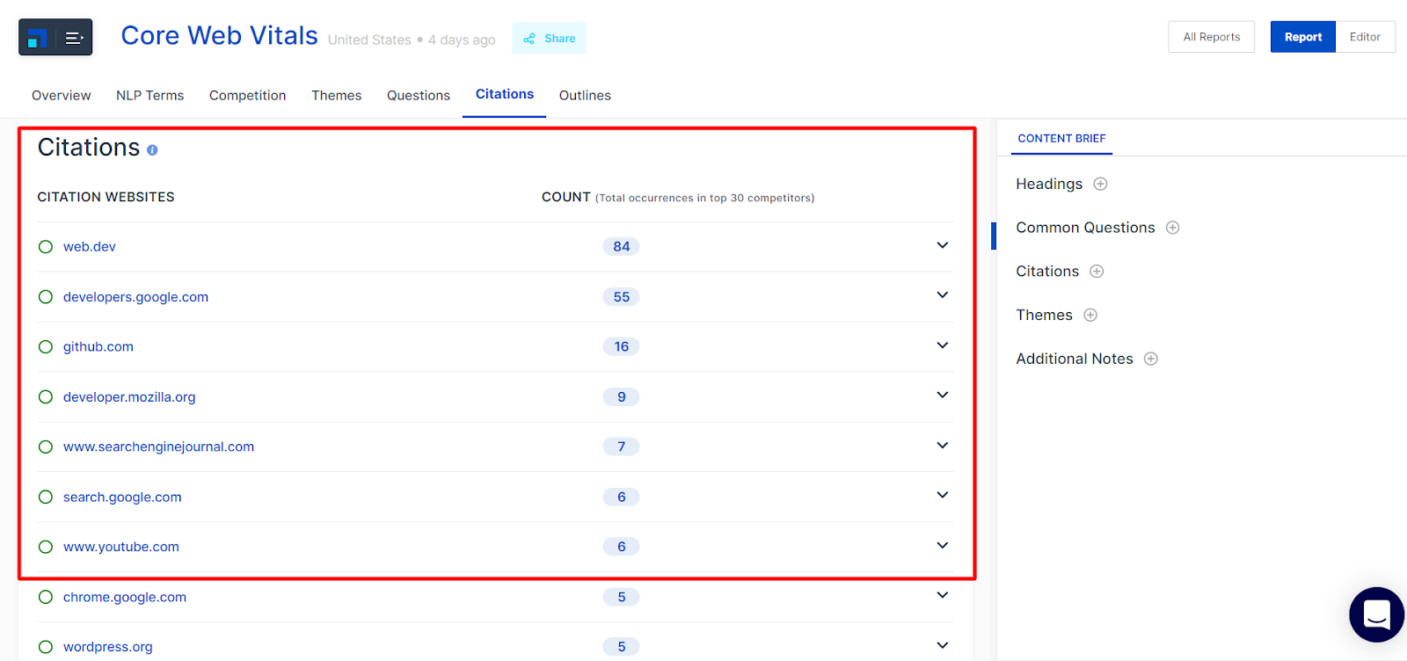Open the web.dev link
Screen dimensions: 1407x661
coord(90,247)
